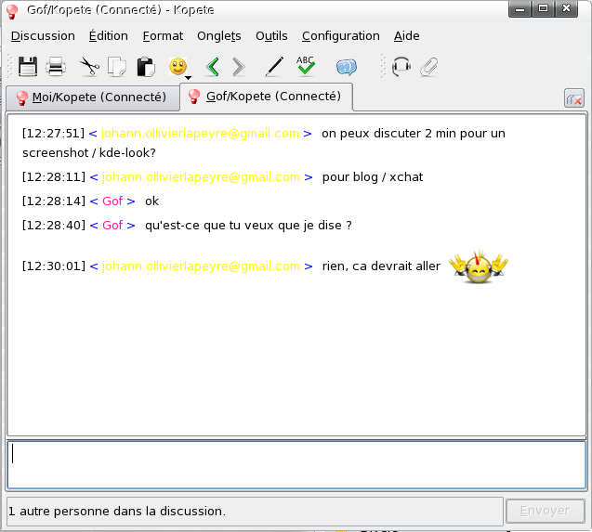Print the chat using printer icon

[x=56, y=67]
